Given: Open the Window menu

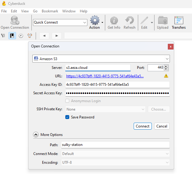Looking at the screenshot, I should coord(69,11).
